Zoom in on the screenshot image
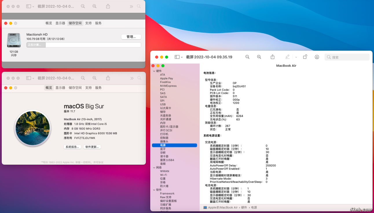 click(259, 57)
